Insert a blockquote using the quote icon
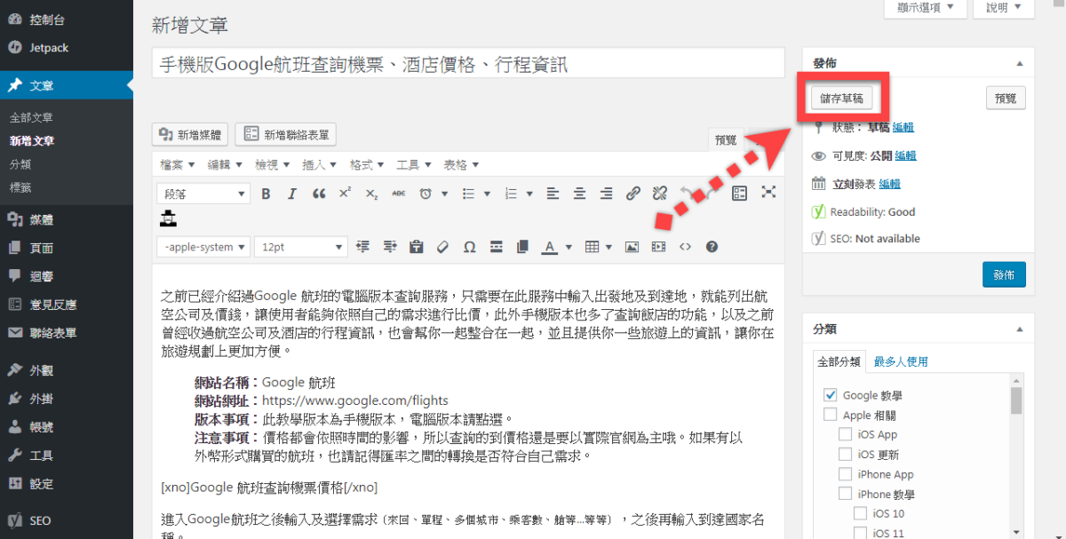Screen dimensions: 1066x539 319,193
